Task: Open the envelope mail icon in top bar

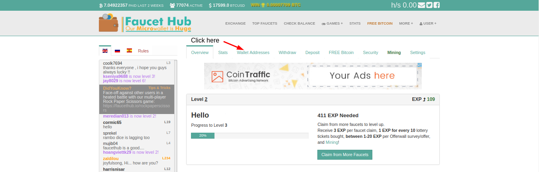Action: [x=421, y=5]
